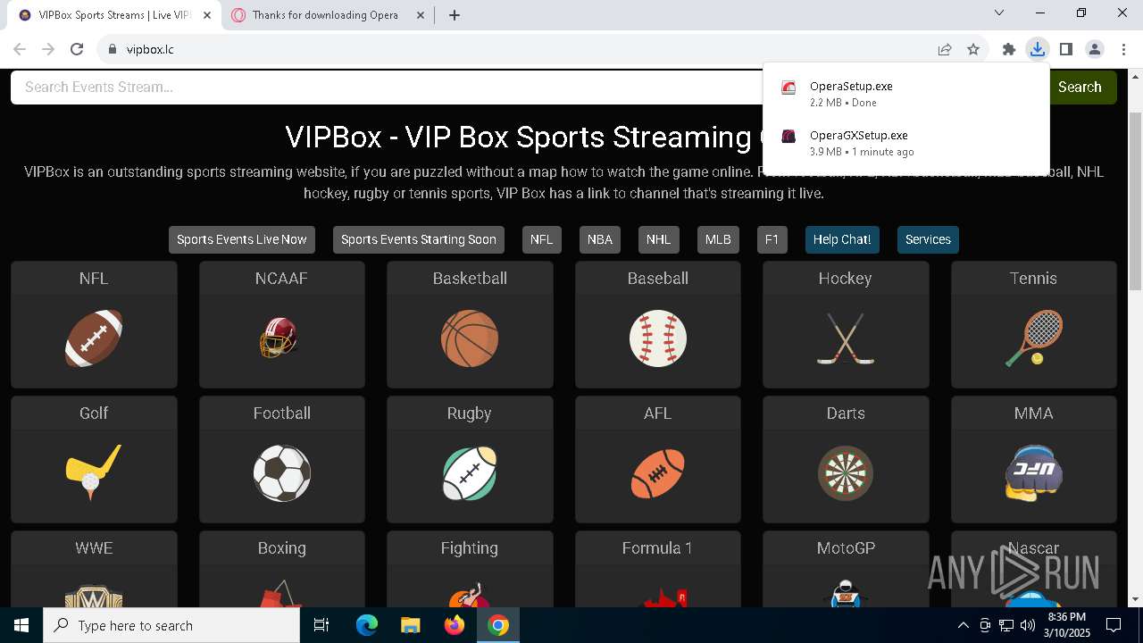Open the Chrome extensions puzzle icon
Screen dimensions: 1143x643
click(1009, 49)
